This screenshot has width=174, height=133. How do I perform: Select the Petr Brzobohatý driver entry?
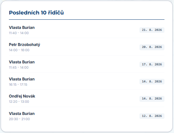pos(87,47)
